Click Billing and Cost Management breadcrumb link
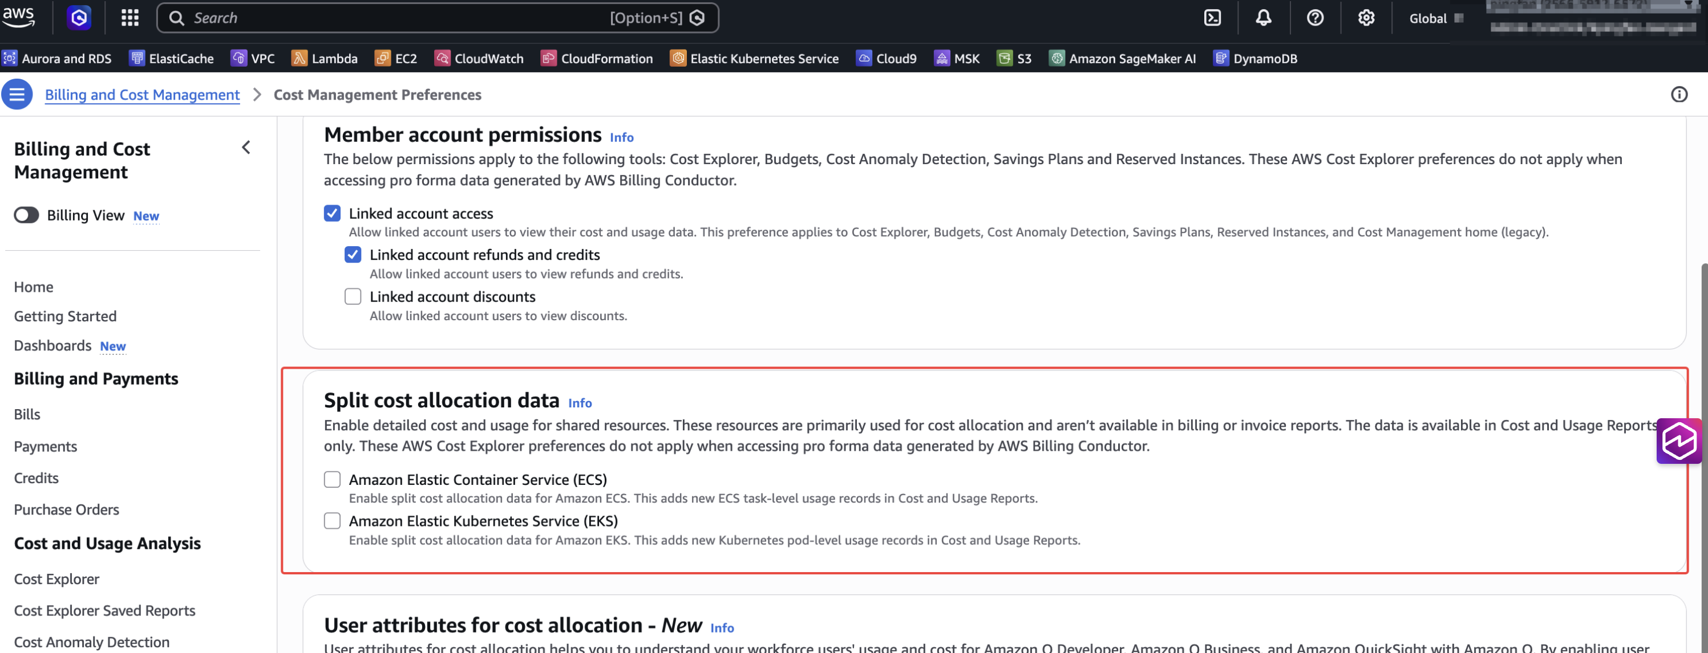Screen dimensions: 1708x653 tap(142, 95)
